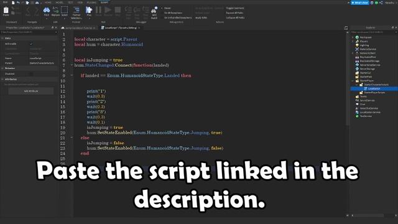
Task: Collapse the Data section in Properties
Action: point(2,38)
